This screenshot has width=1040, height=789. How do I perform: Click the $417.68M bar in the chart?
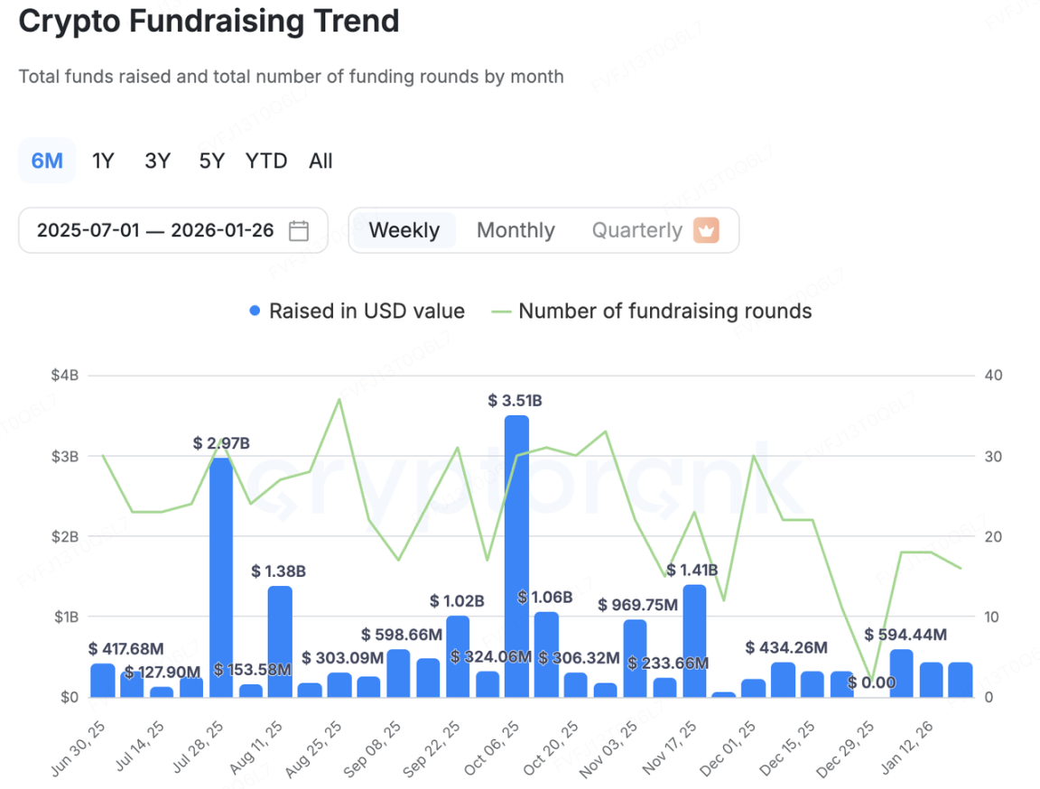(x=103, y=680)
